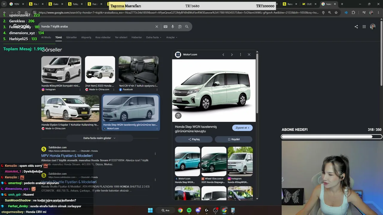Go to next image in preview panel
The width and height of the screenshot is (383, 215).
click(232, 55)
